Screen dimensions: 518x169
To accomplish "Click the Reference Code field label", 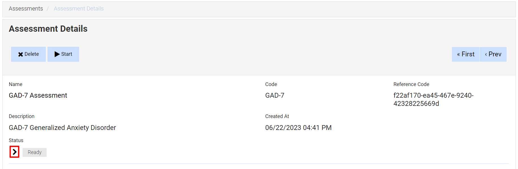I will pos(411,84).
